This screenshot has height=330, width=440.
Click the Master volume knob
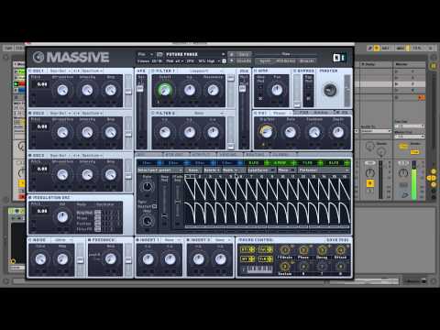(330, 90)
